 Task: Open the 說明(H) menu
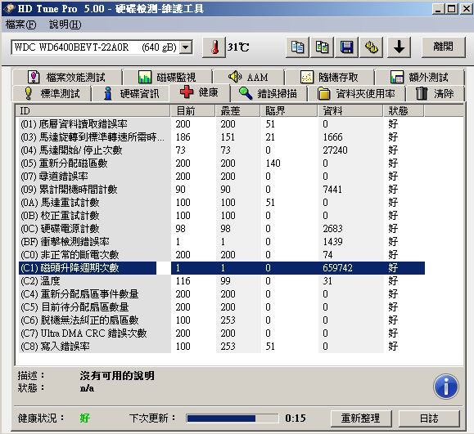click(x=65, y=25)
